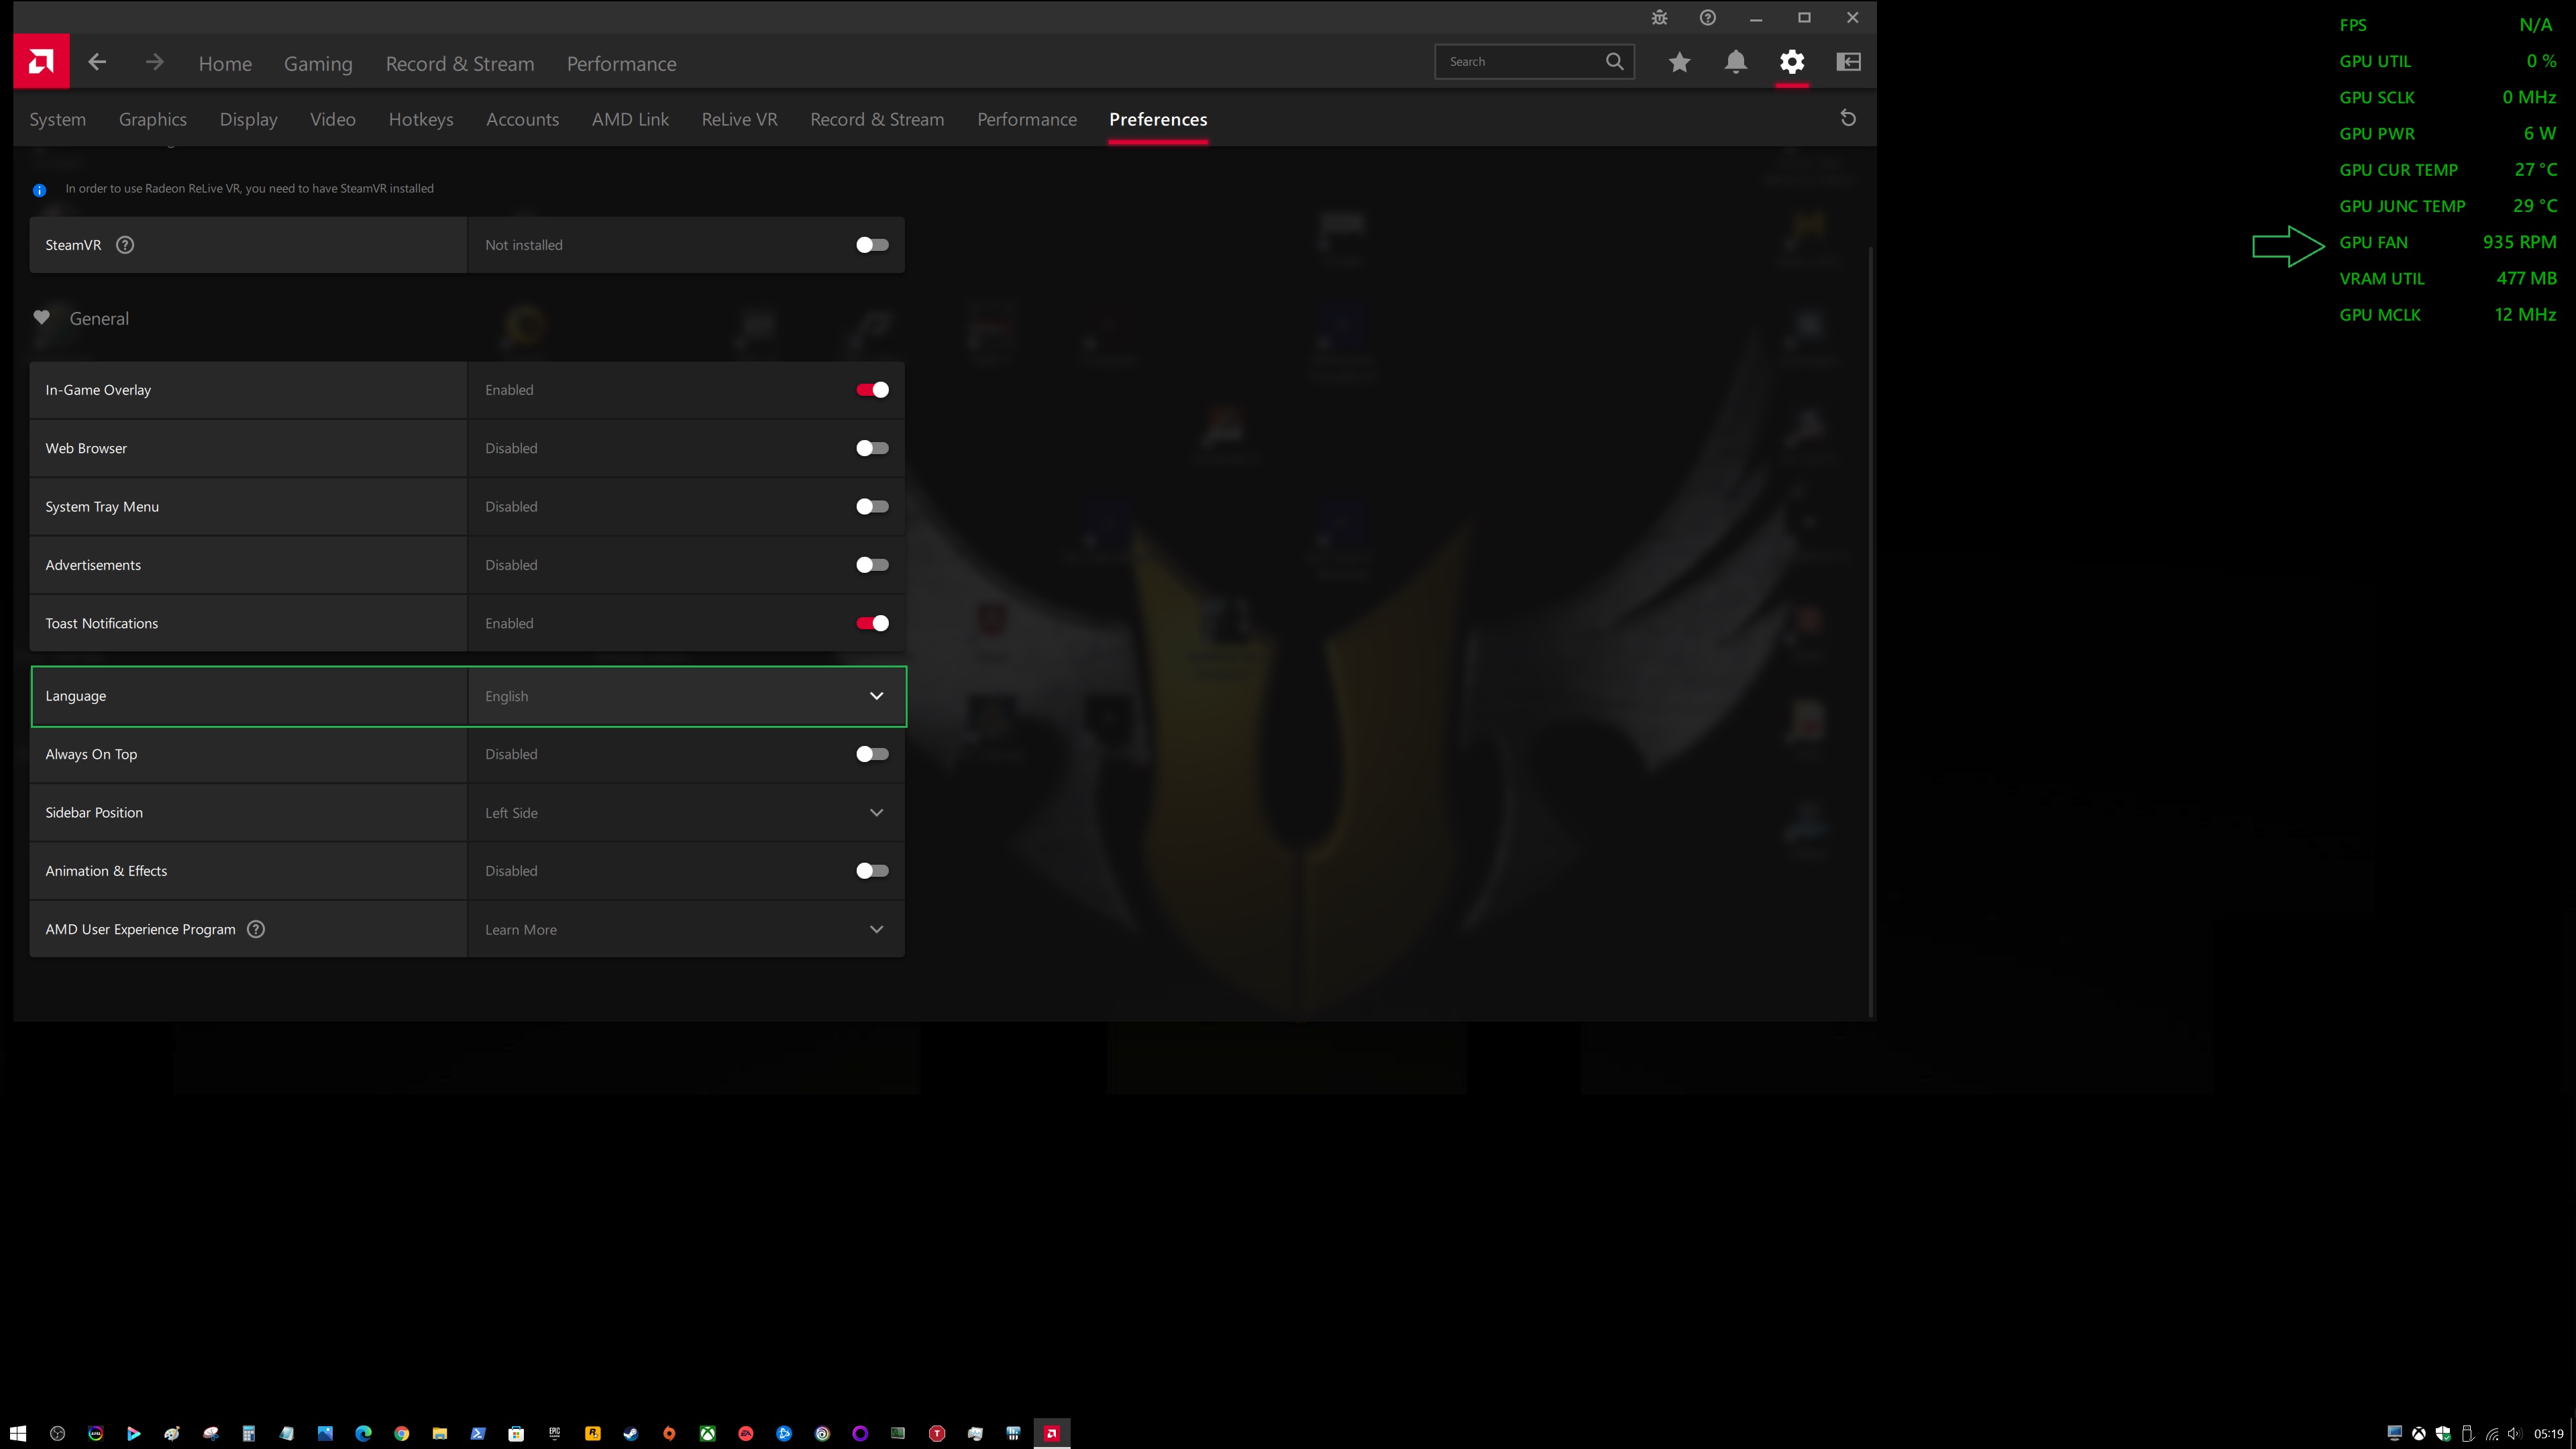Open notifications bell icon
The height and width of the screenshot is (1449, 2576).
[1736, 62]
